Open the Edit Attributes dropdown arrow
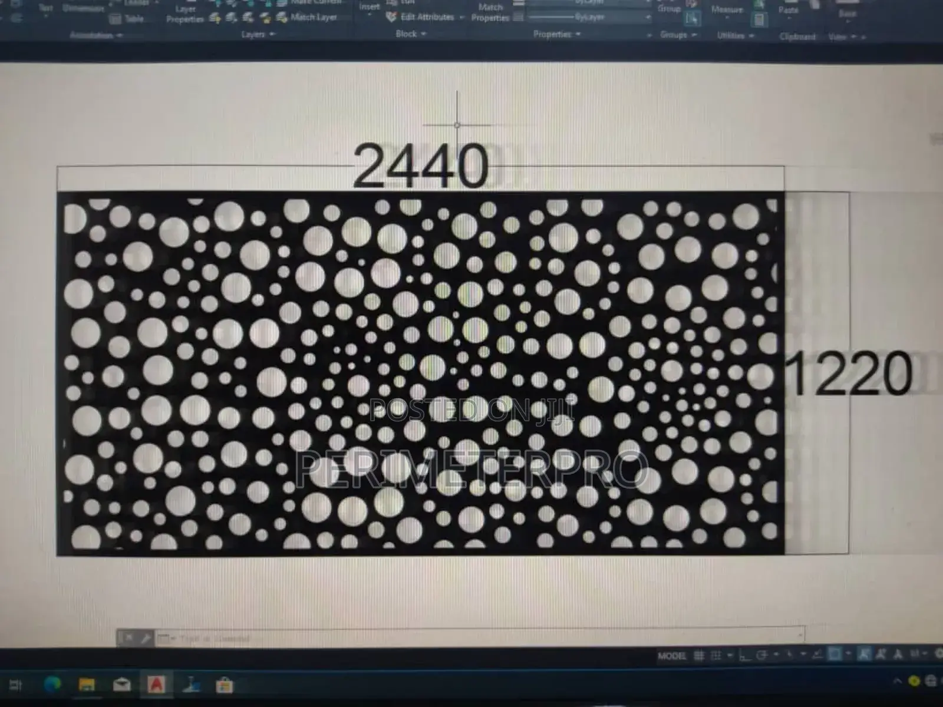 click(x=461, y=18)
